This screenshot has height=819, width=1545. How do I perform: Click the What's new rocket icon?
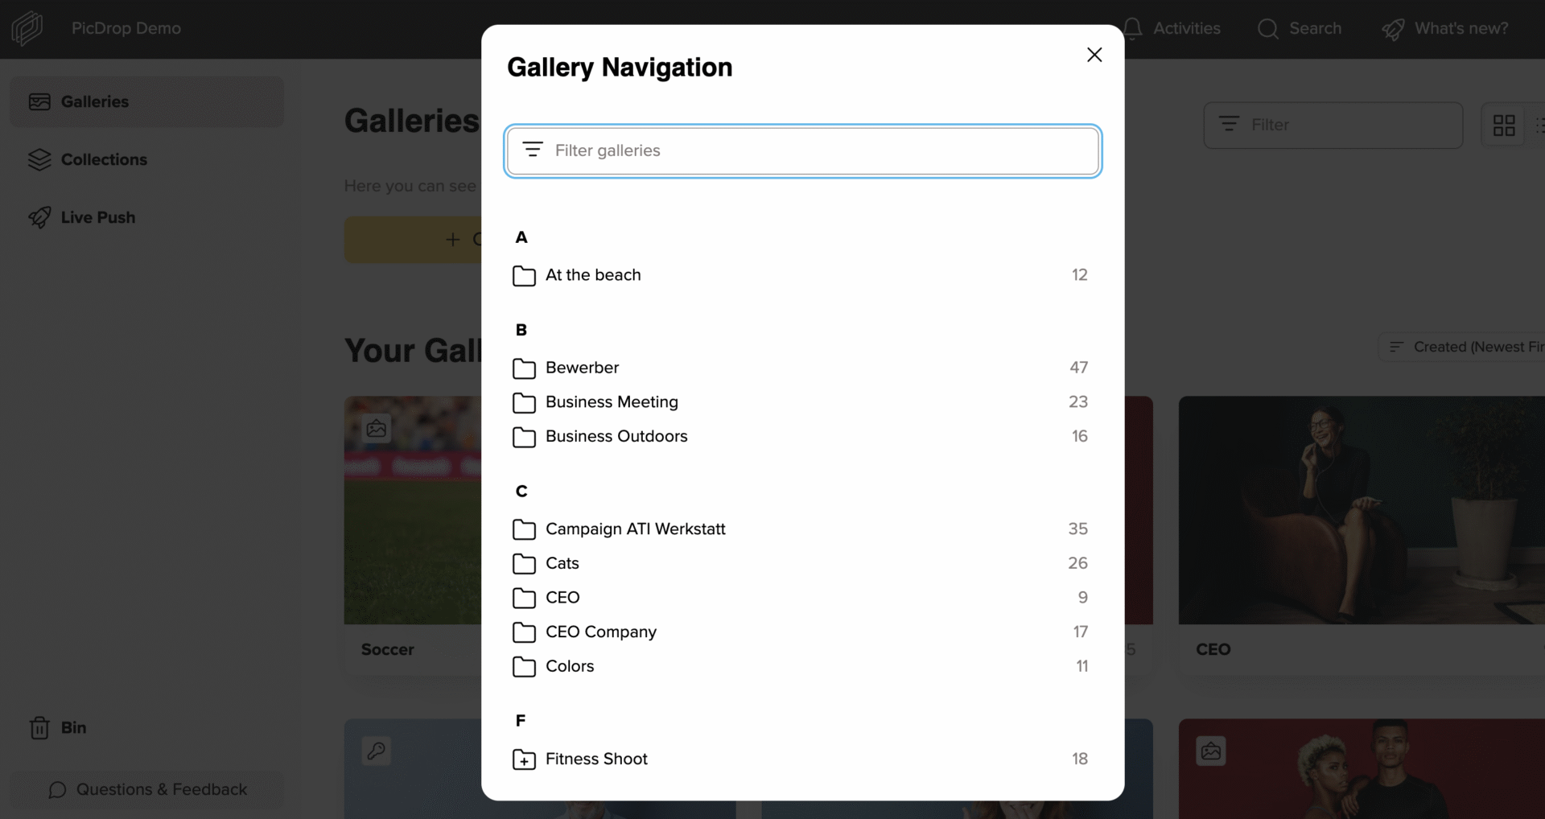pyautogui.click(x=1393, y=29)
